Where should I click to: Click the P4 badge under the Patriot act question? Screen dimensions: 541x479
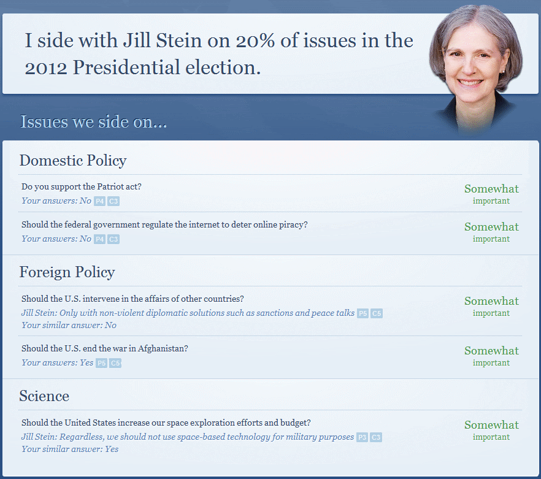point(99,201)
